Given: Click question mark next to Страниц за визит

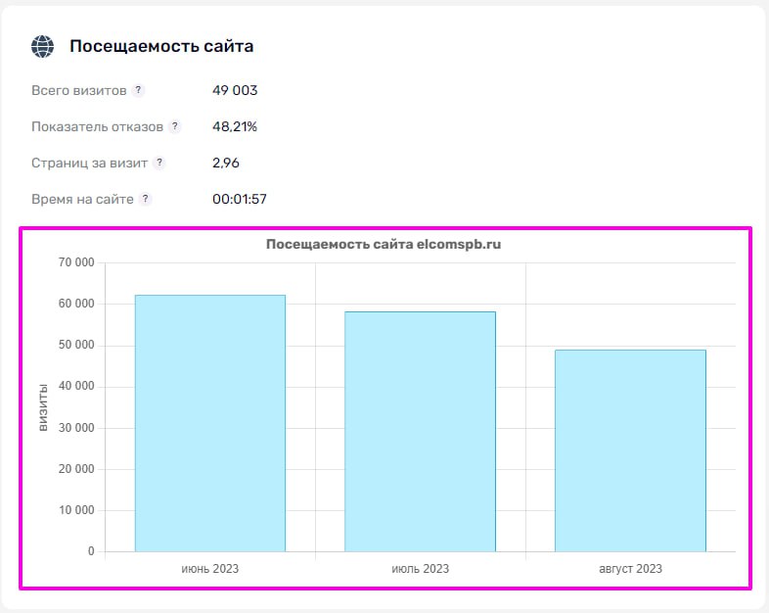Looking at the screenshot, I should pyautogui.click(x=159, y=164).
